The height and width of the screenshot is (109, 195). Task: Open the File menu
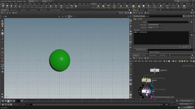[x=2, y=1]
